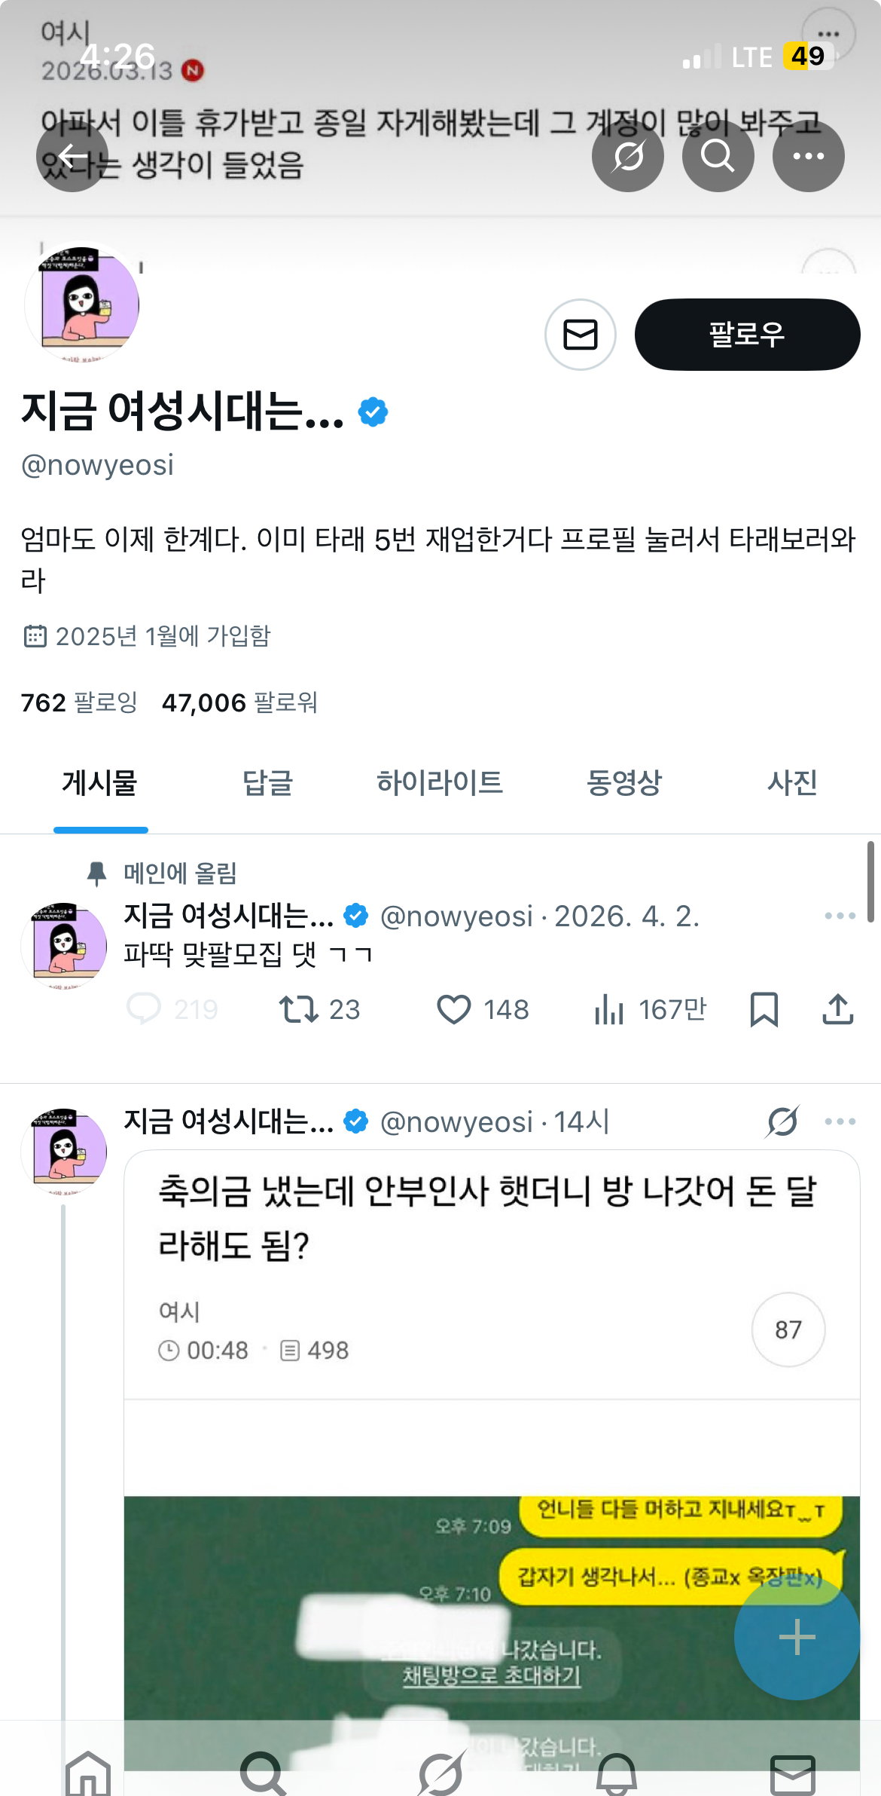Open the profile search magnifier icon

tap(718, 156)
